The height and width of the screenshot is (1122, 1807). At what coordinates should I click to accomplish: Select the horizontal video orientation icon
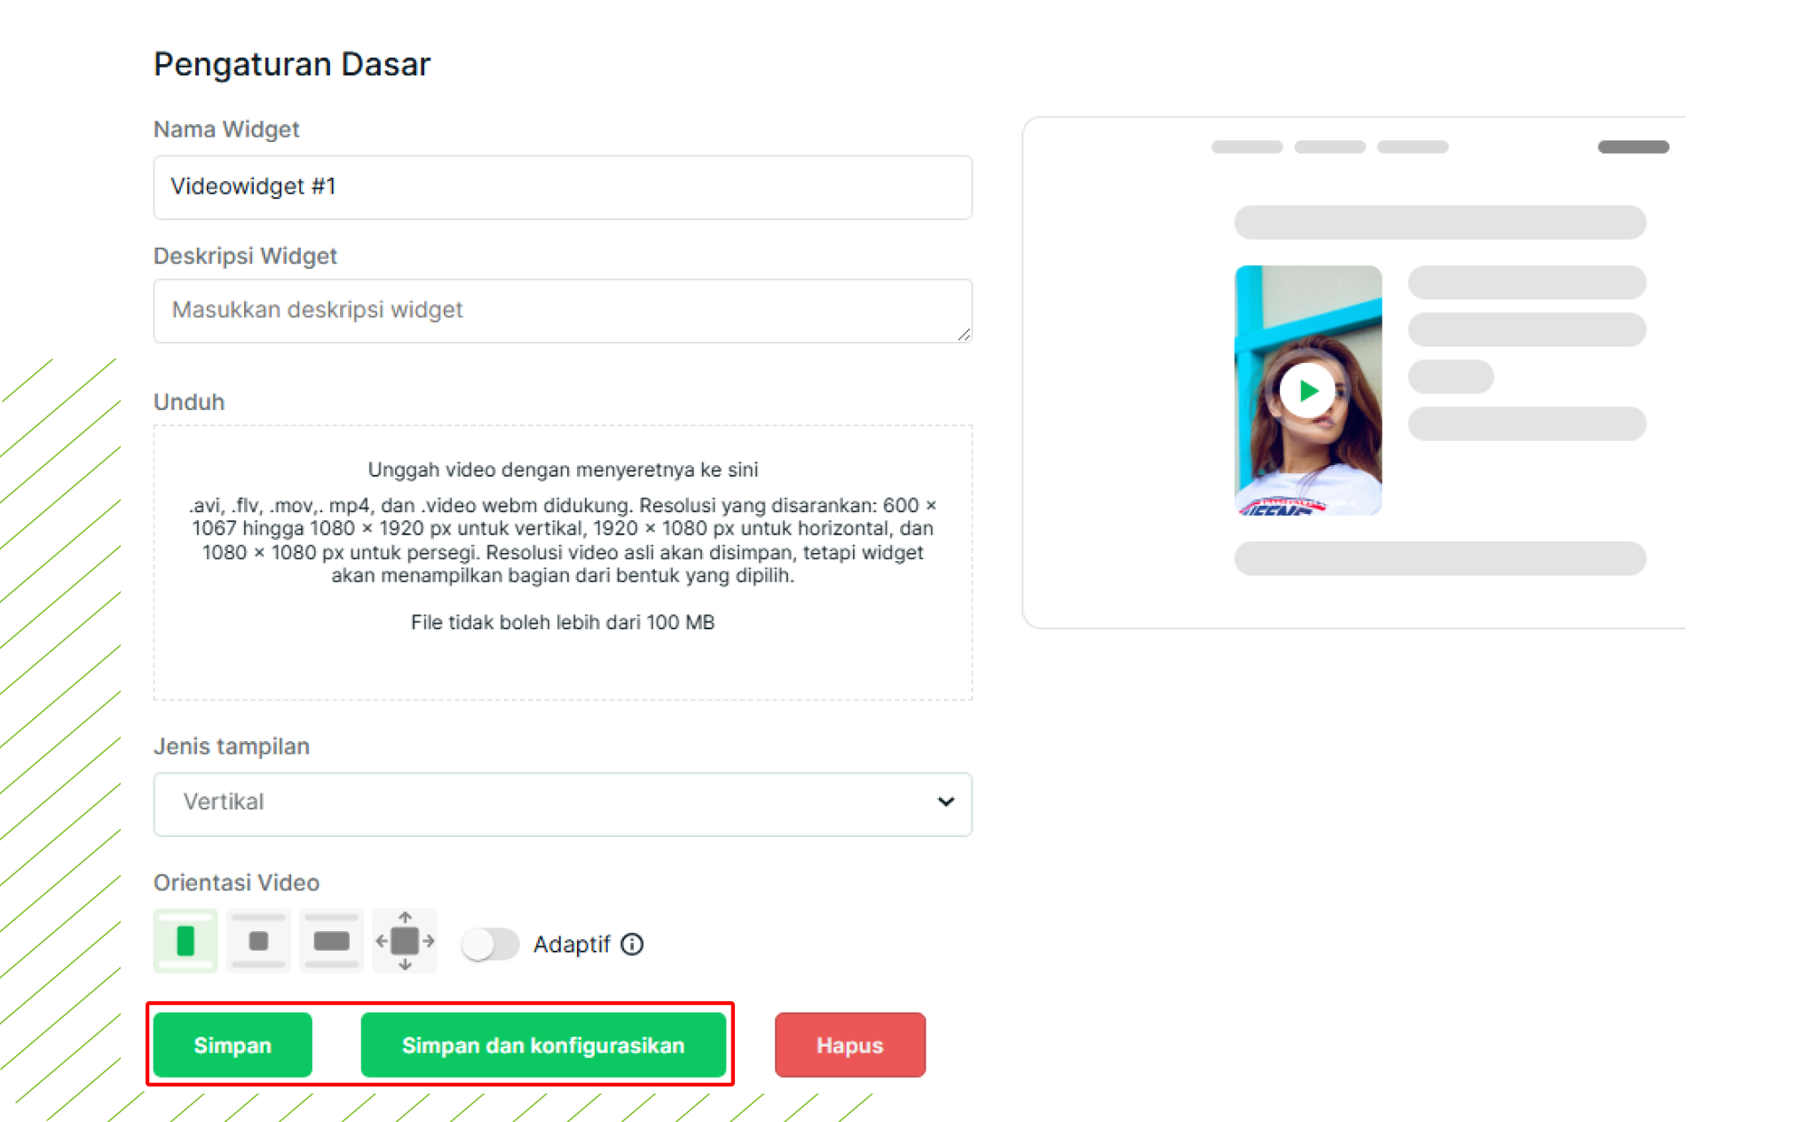tap(331, 941)
